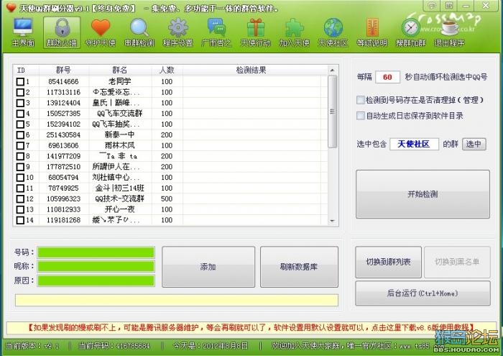Click group name 老同学

[x=120, y=81]
